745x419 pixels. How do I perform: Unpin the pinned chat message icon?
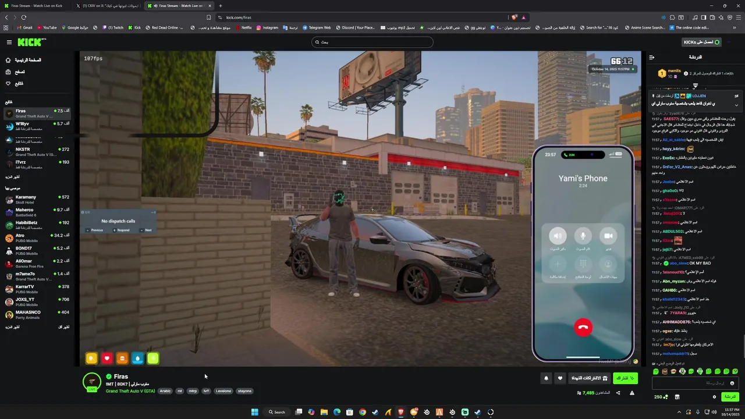click(x=736, y=96)
